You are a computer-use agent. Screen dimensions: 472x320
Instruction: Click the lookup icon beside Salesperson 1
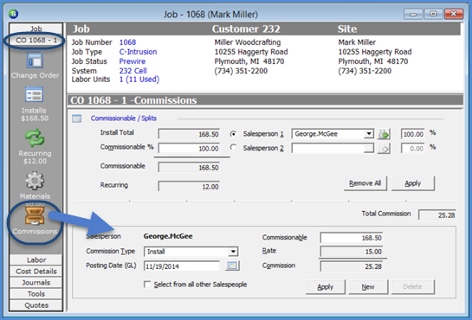tap(384, 134)
